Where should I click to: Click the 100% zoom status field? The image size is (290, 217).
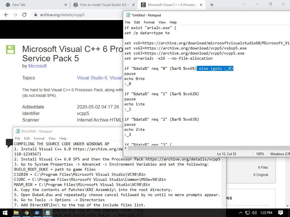(x=260, y=154)
